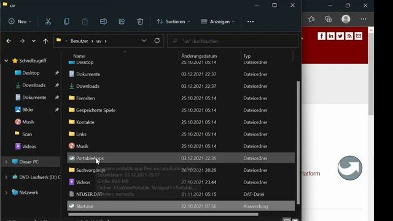The height and width of the screenshot is (221, 393).
Task: Click the RSS feed icon in browser window
Action: [x=349, y=36]
